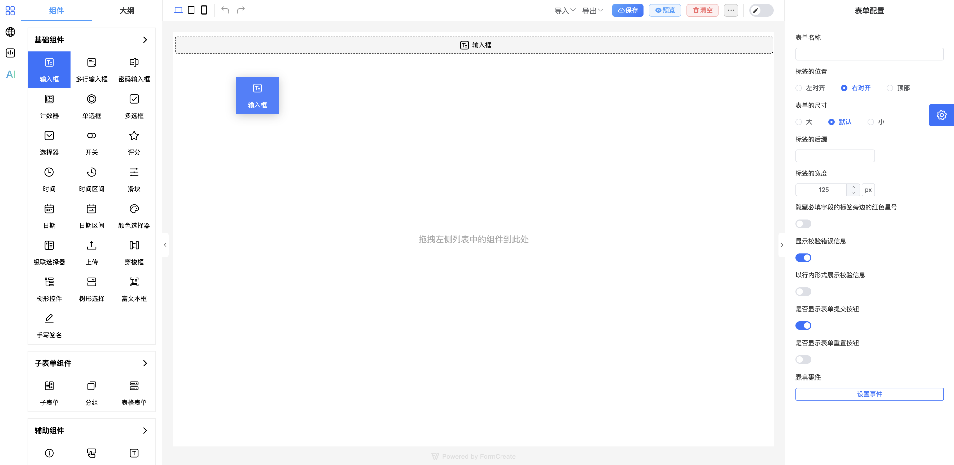This screenshot has height=465, width=954.
Task: Increase label width with the stepper
Action: [x=853, y=187]
